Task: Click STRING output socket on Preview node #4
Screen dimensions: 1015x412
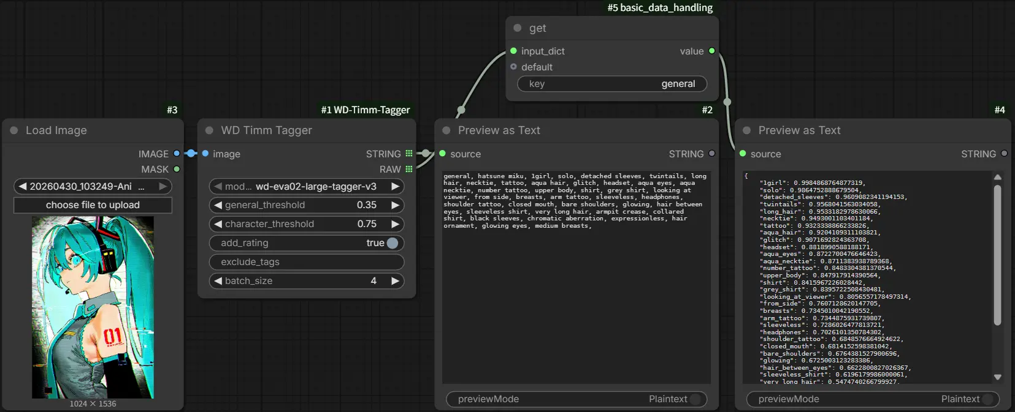Action: (1004, 154)
